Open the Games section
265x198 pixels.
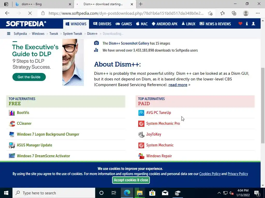[x=124, y=24]
